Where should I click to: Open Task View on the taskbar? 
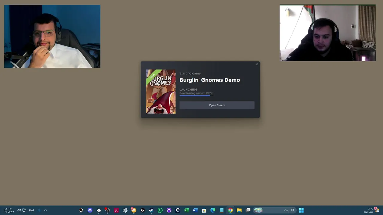(x=248, y=210)
